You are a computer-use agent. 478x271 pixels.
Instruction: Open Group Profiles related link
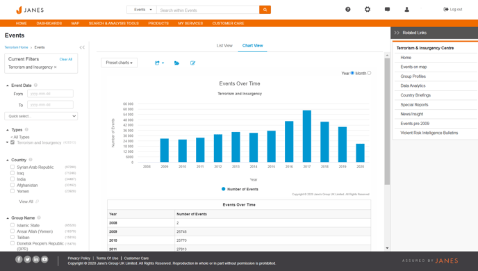[413, 76]
